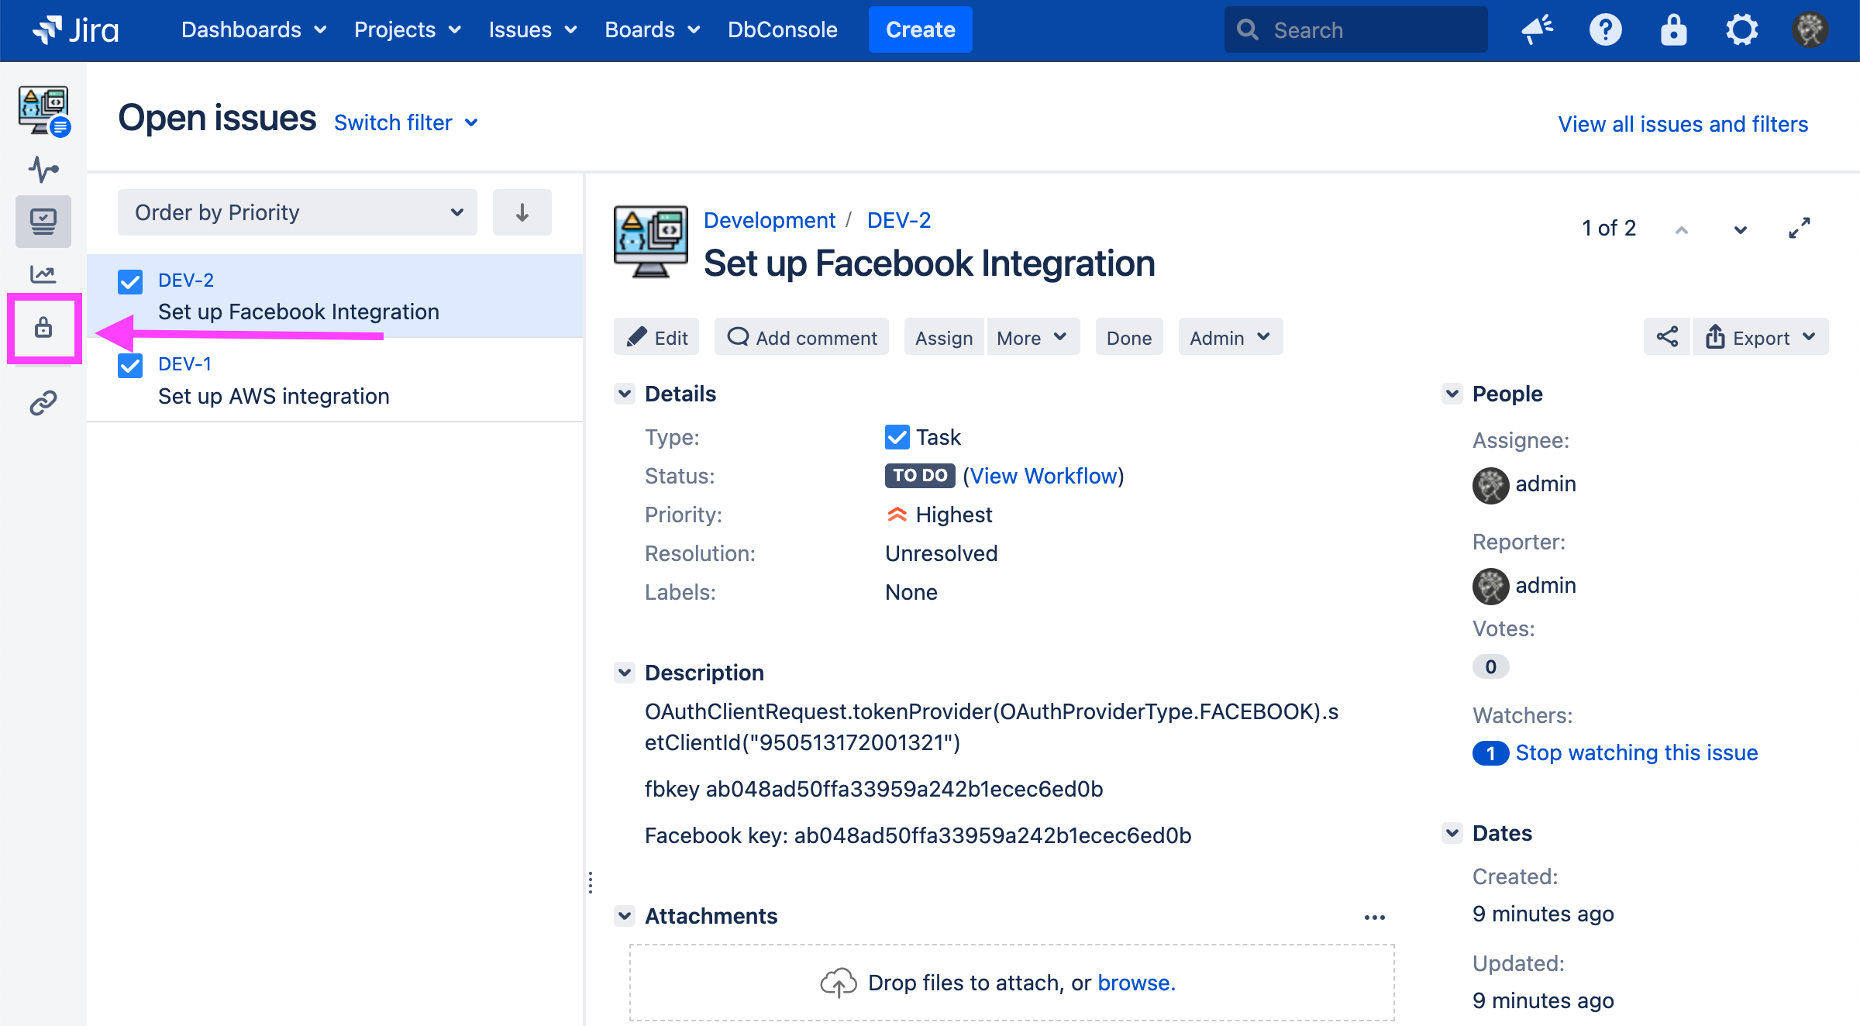Expand the More actions dropdown
This screenshot has width=1860, height=1026.
(x=1032, y=337)
